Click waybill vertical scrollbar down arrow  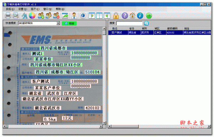[x=104, y=123]
